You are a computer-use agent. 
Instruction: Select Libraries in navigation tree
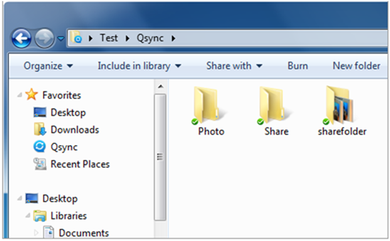(69, 216)
